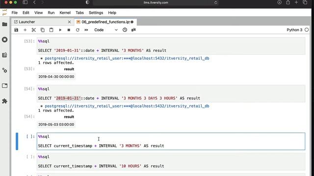Viewport: 314px width, 176px height.
Task: Open the Running Terminals and Kernels sidebar icon
Action: pyautogui.click(x=4, y=40)
